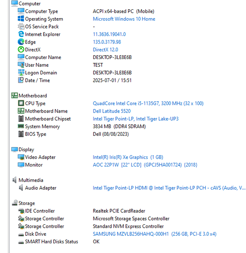Click the Internet Explorer logo icon
Image resolution: width=246 pixels, height=253 pixels.
[21, 34]
